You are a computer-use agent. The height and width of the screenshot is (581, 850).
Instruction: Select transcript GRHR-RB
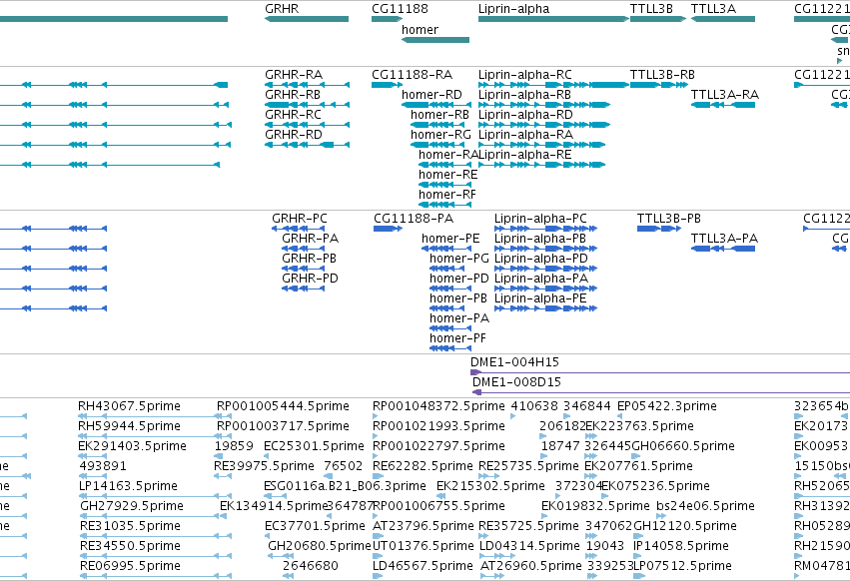[x=307, y=105]
